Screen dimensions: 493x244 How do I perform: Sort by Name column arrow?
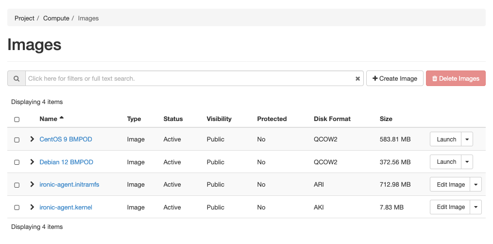tap(62, 119)
